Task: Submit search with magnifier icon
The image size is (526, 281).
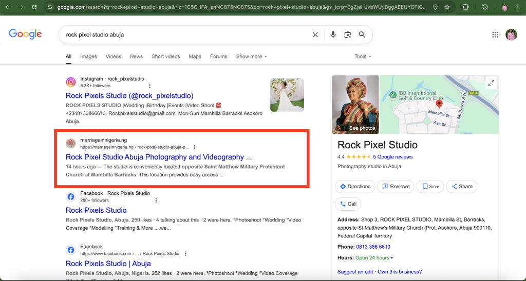Action: pos(362,34)
